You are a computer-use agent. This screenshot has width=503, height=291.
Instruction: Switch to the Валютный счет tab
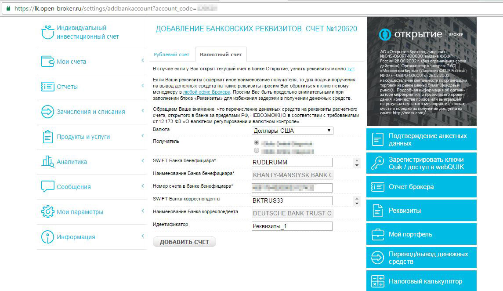tap(221, 55)
